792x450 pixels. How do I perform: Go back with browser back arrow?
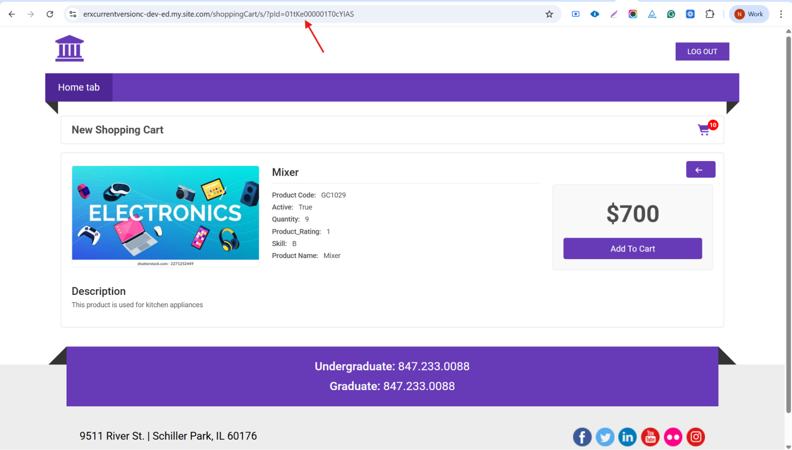click(x=12, y=14)
